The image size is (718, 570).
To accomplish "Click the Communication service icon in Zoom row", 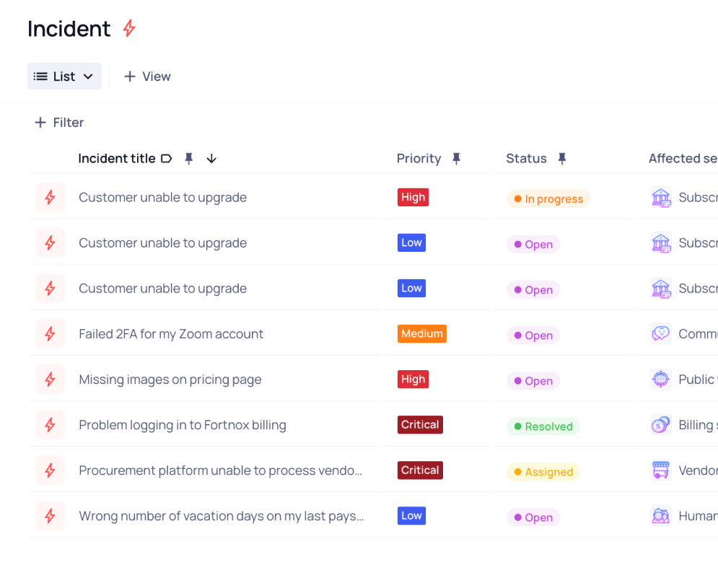I will coord(661,334).
